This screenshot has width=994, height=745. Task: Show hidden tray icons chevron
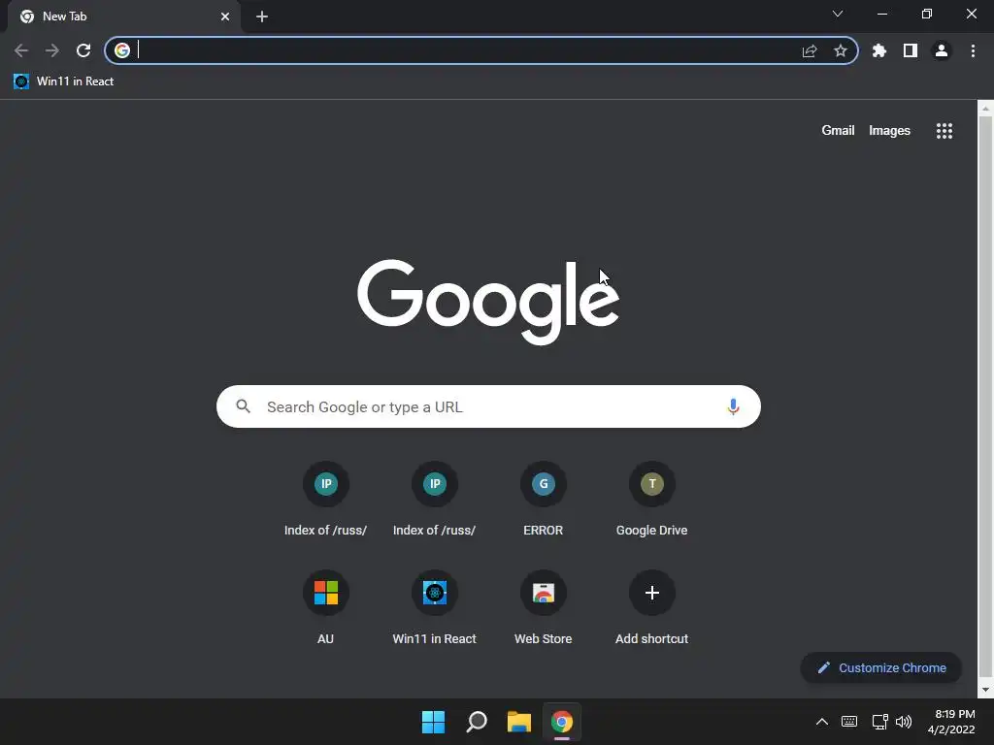821,722
